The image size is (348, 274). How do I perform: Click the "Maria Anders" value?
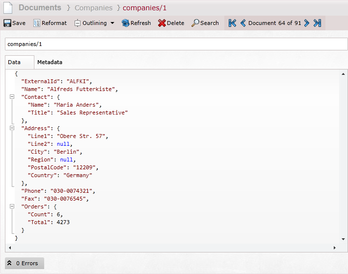pyautogui.click(x=76, y=105)
